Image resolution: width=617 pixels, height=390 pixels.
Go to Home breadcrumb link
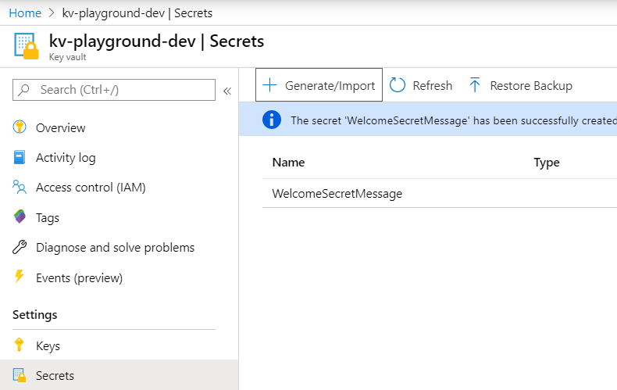click(25, 13)
